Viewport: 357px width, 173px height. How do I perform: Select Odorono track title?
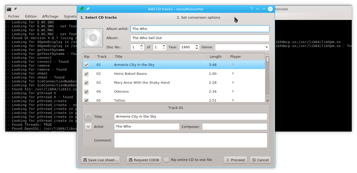pyautogui.click(x=121, y=92)
